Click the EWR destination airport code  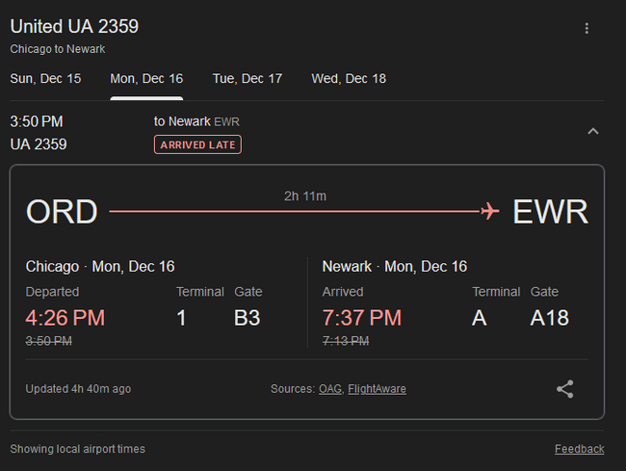(x=550, y=212)
